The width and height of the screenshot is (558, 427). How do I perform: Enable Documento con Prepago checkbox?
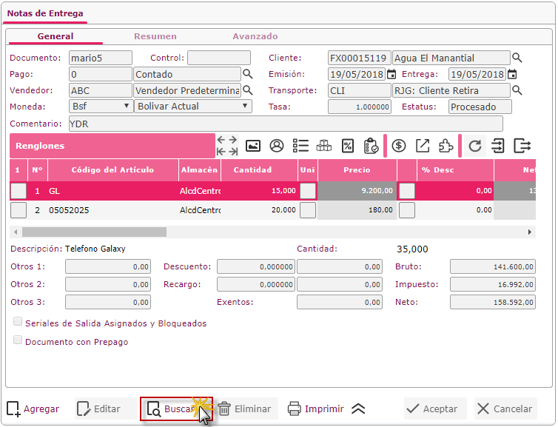coord(18,341)
